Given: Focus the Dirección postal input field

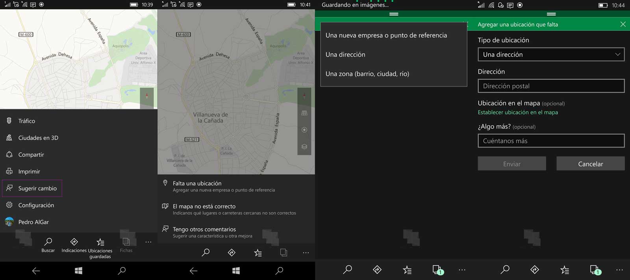Looking at the screenshot, I should (x=551, y=86).
